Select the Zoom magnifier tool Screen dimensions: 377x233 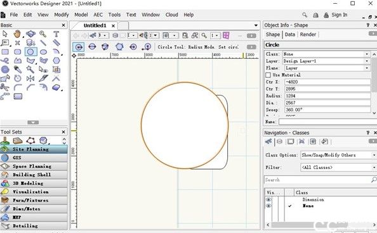pyautogui.click(x=43, y=34)
